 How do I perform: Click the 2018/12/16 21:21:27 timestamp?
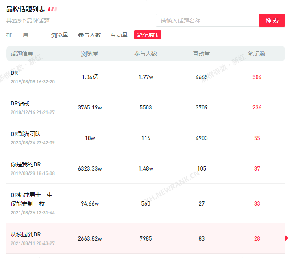[x=33, y=112]
